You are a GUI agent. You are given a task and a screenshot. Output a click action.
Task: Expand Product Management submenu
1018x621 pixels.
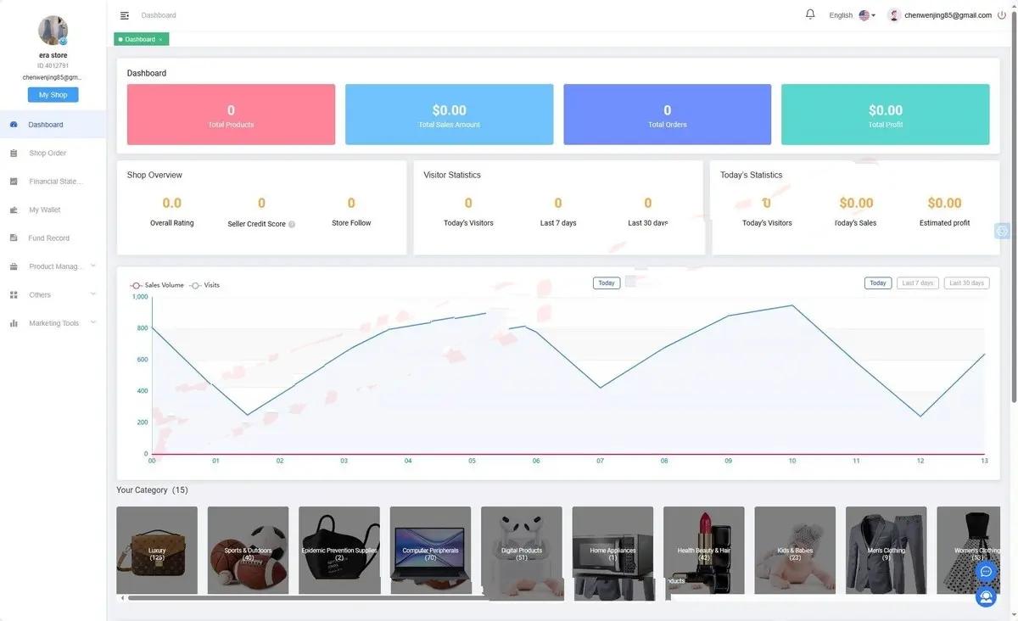93,266
